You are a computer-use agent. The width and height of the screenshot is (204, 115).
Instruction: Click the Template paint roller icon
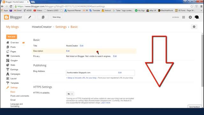(8, 83)
